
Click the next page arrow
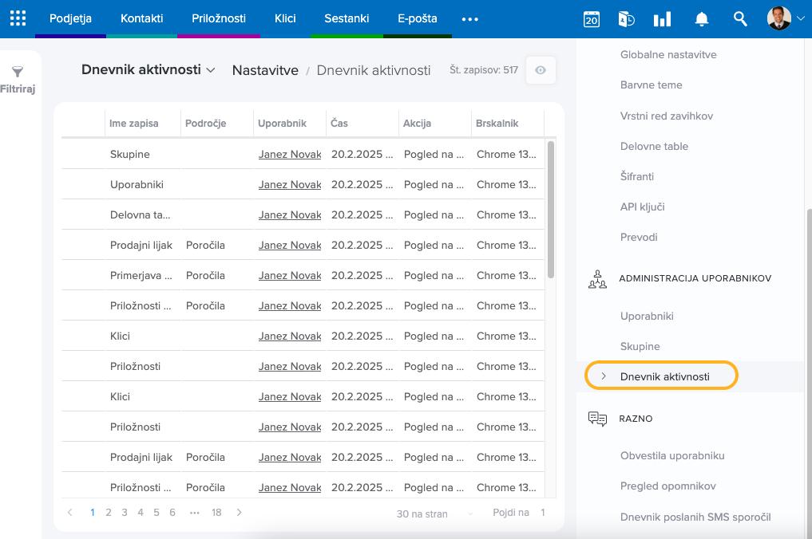click(240, 513)
